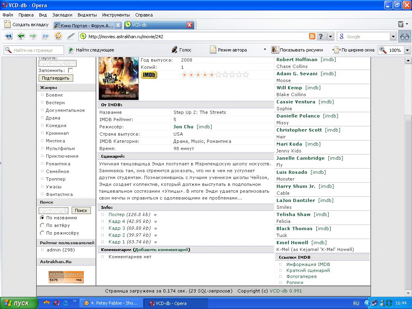Click the sidebar movie search input field
The height and width of the screenshot is (309, 412).
54,210
